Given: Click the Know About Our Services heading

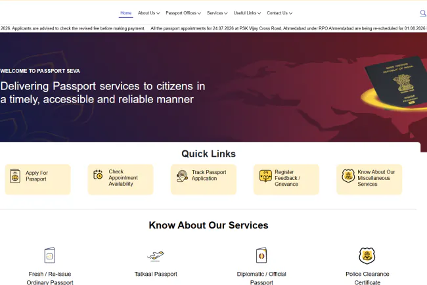Looking at the screenshot, I should pyautogui.click(x=209, y=225).
